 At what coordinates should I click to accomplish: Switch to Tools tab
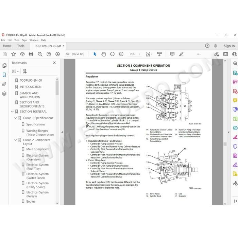click(x=21, y=46)
